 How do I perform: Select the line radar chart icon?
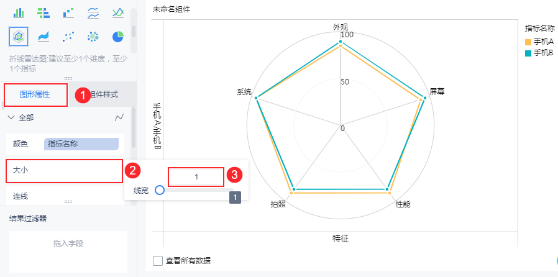(19, 37)
